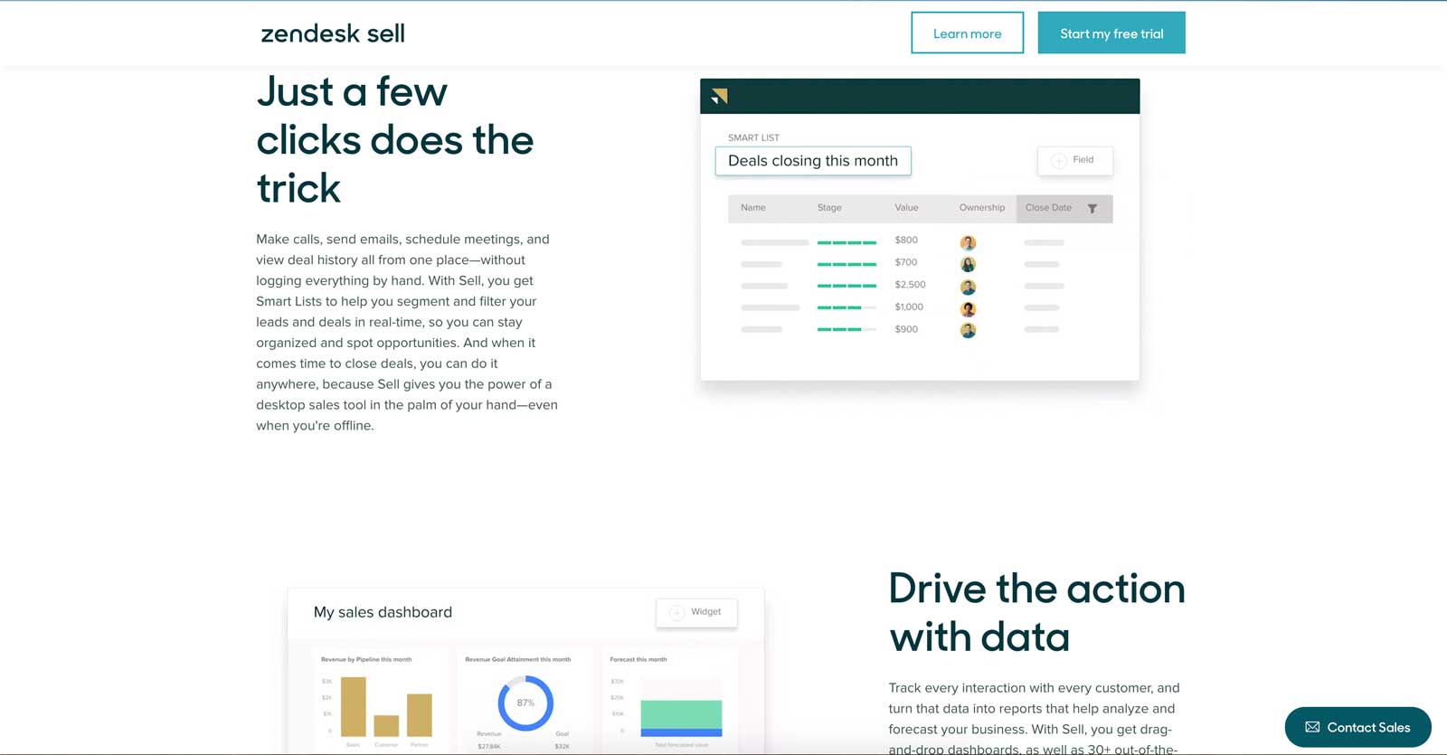Click the stage progress bar in $900 row
Image resolution: width=1447 pixels, height=755 pixels.
(846, 329)
